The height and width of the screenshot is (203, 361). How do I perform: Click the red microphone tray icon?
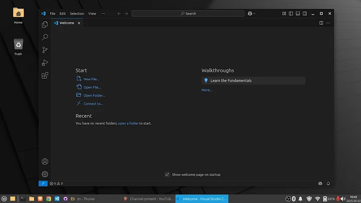click(338, 198)
